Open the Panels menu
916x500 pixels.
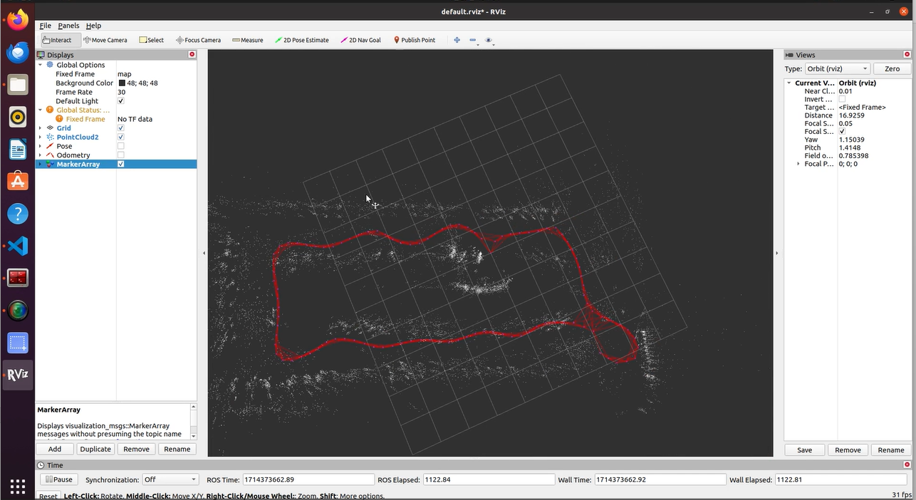click(68, 26)
